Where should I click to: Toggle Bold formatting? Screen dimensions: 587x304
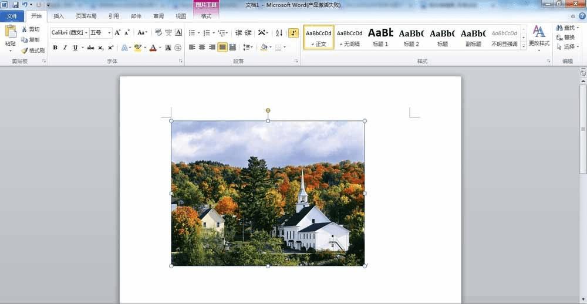[55, 48]
